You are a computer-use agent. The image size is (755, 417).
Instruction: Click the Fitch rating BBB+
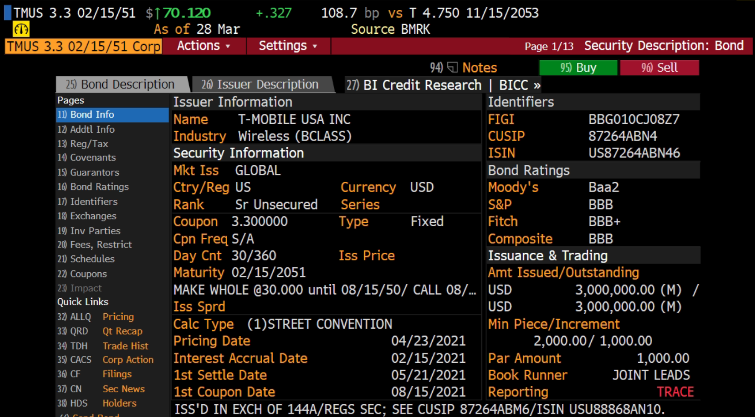point(604,221)
